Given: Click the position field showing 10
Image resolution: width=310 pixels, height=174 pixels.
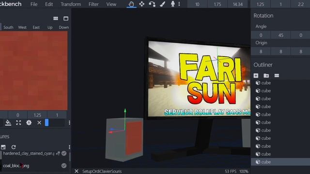Looking at the screenshot, I should pos(197,4).
